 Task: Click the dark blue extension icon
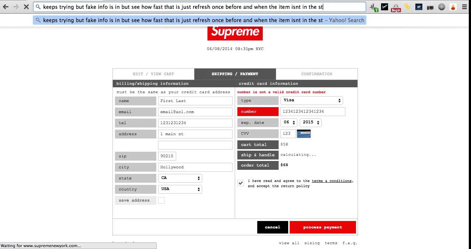tap(419, 7)
